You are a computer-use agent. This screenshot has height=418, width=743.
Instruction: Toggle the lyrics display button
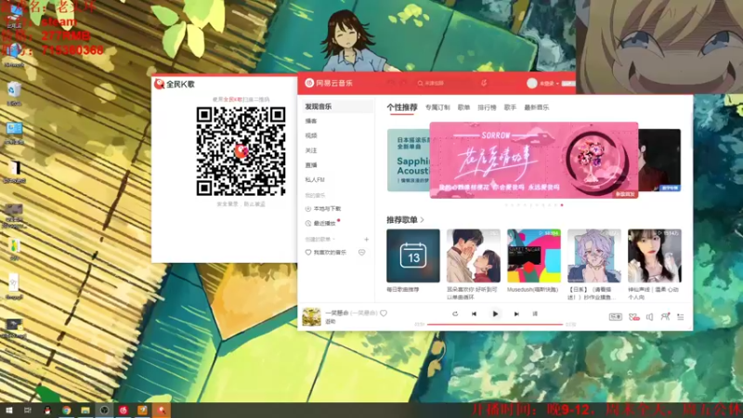[535, 314]
